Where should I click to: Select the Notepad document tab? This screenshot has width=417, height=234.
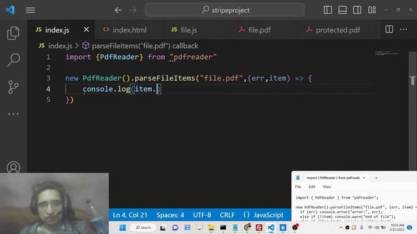333,177
